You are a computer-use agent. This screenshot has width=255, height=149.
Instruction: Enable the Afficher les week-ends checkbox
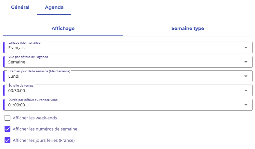7,118
